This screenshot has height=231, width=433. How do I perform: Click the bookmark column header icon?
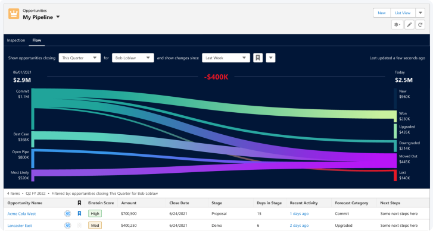(x=79, y=203)
